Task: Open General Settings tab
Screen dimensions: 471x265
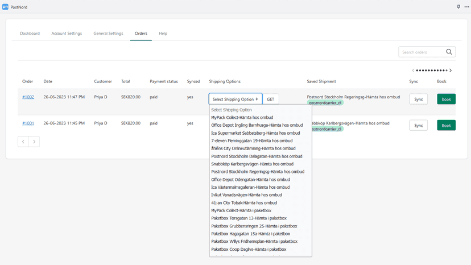Action: [x=108, y=34]
